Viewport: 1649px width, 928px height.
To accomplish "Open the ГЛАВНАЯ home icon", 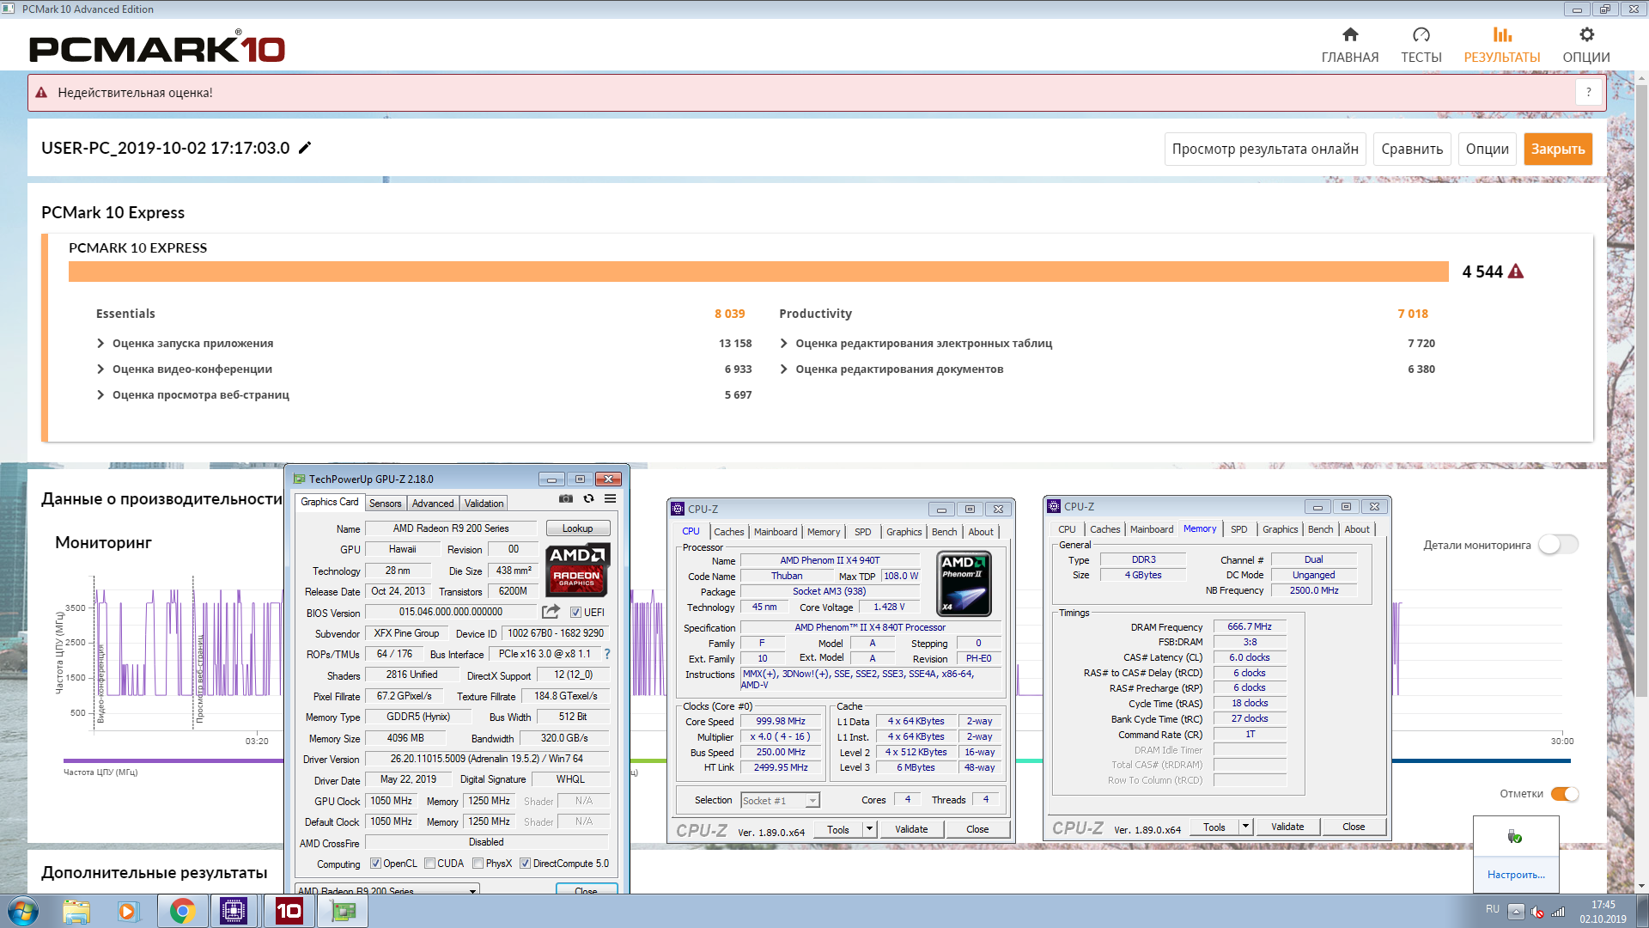I will (x=1350, y=34).
